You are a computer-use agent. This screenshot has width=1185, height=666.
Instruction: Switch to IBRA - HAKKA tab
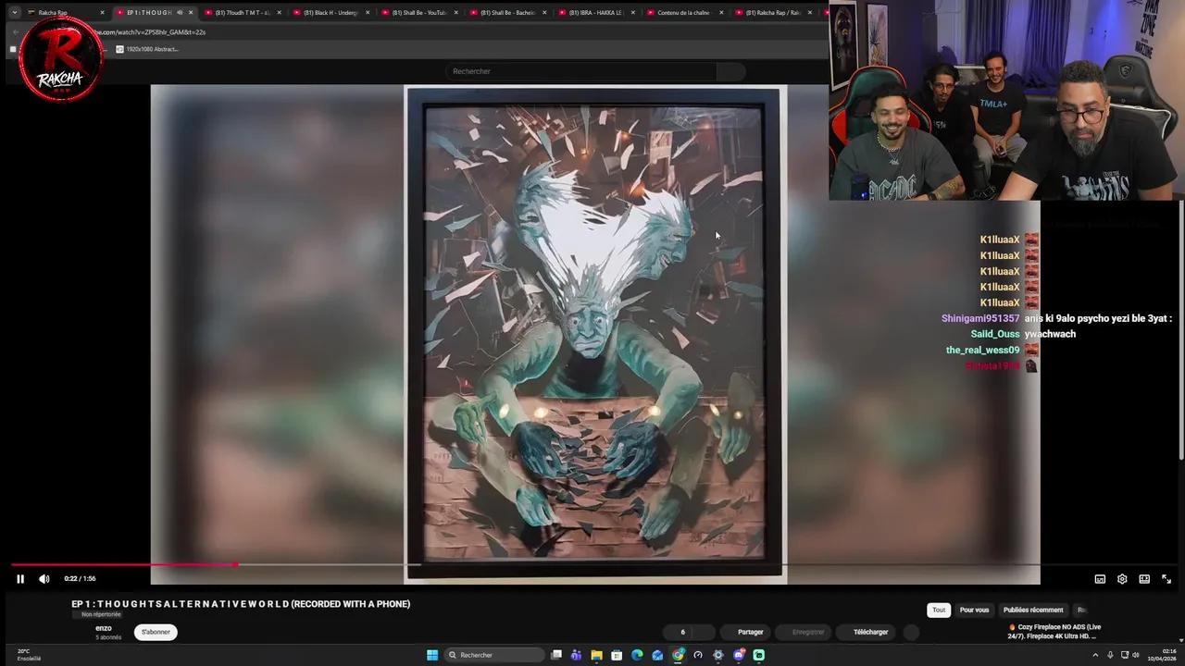(596, 13)
